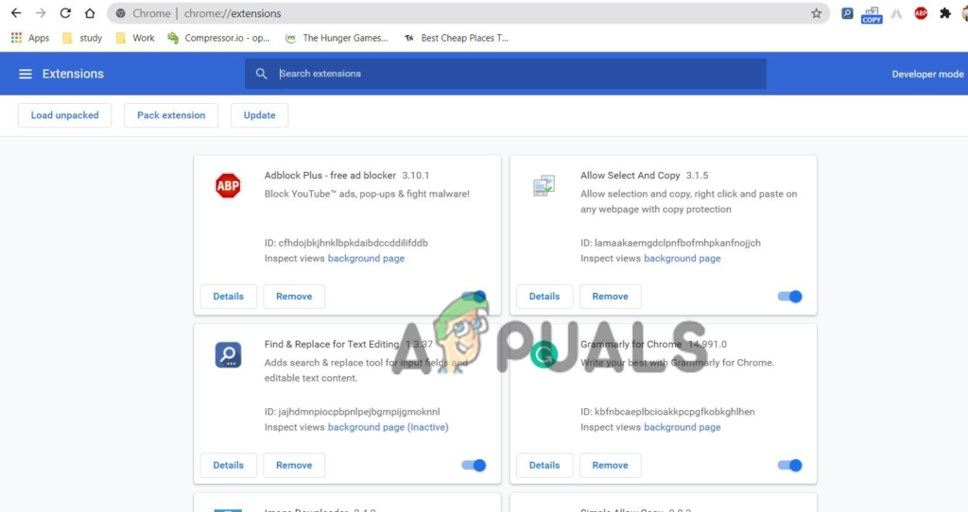Disable Adblock Plus toggle

click(x=474, y=296)
